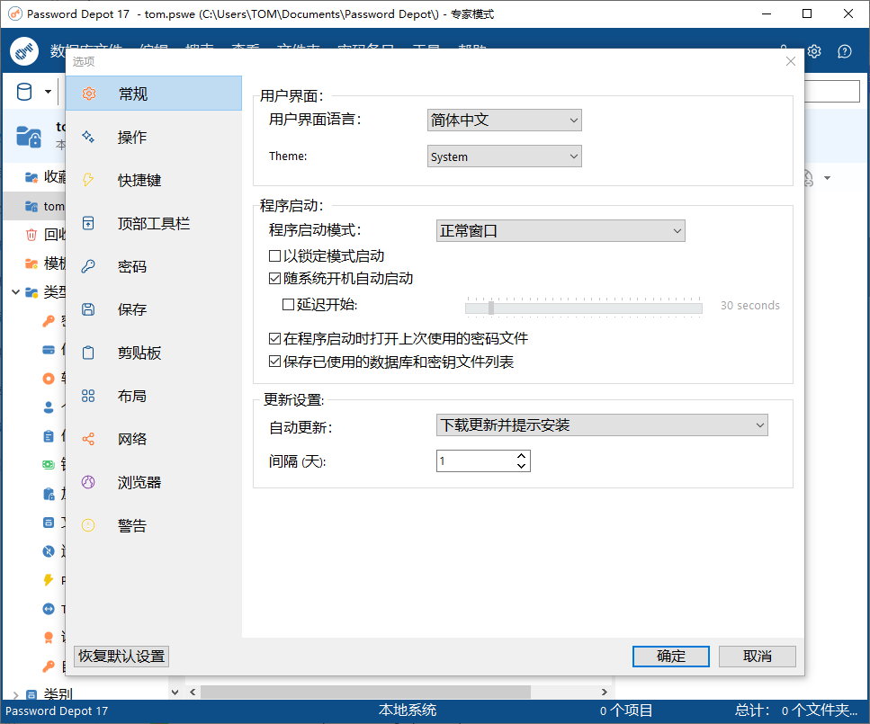
Task: Click the favorites folder icon in sidebar
Action: tap(31, 177)
